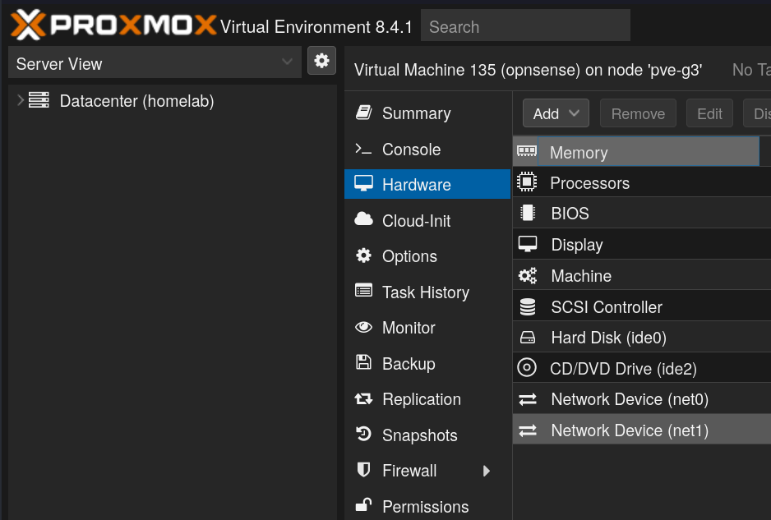Open the Server View settings gear

[321, 61]
